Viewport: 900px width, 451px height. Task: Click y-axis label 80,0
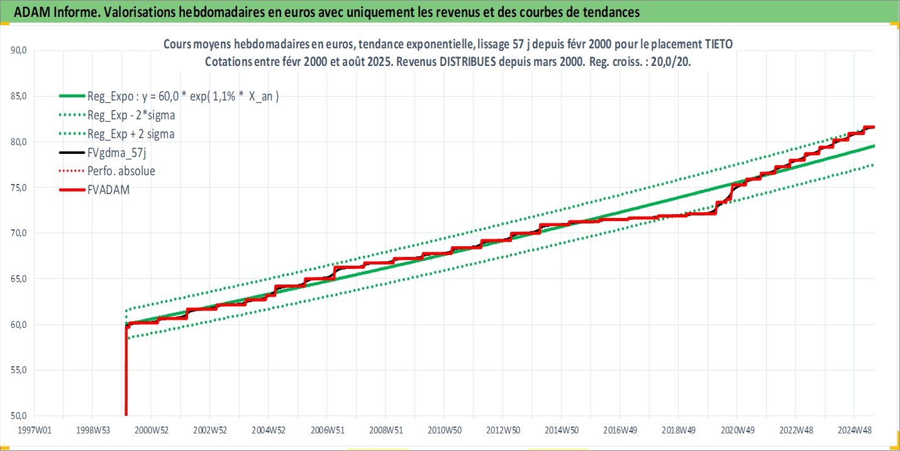[19, 142]
